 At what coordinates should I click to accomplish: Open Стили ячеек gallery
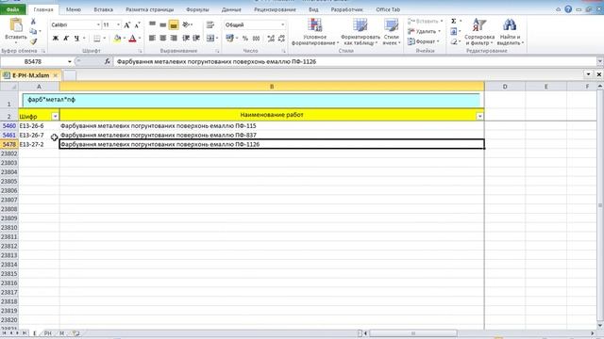click(x=392, y=31)
